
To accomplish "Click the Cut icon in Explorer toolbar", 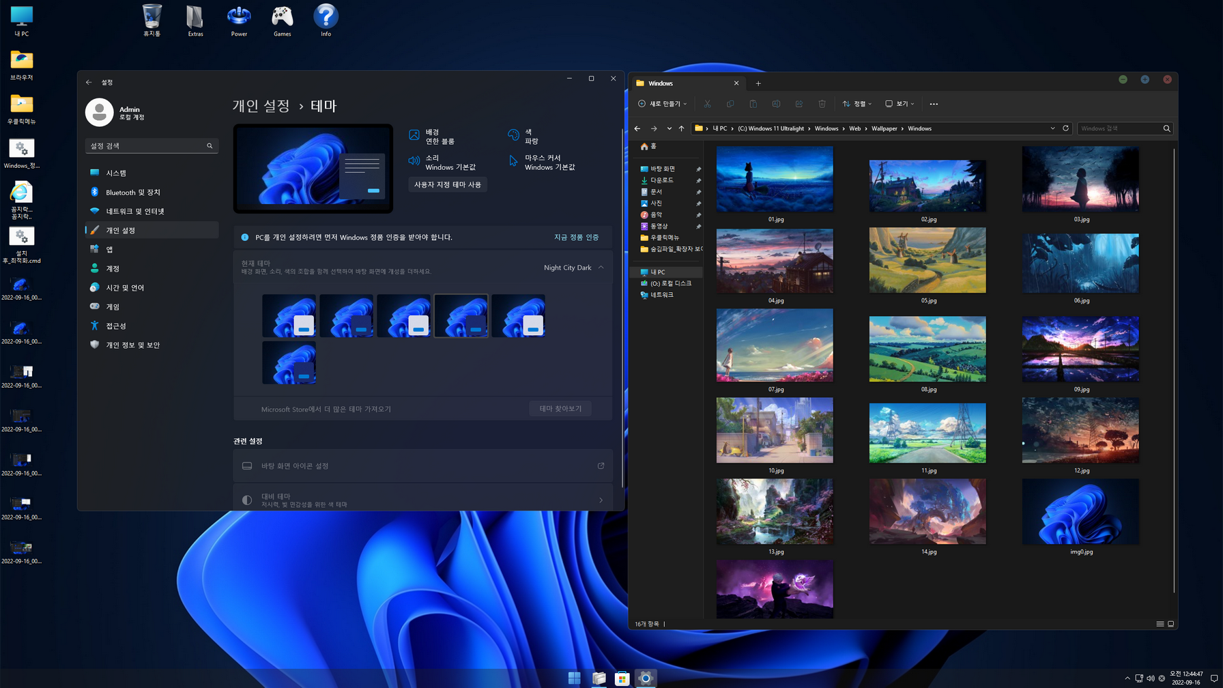I will point(707,104).
